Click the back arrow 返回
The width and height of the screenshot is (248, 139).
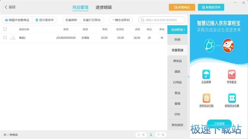(x=10, y=7)
